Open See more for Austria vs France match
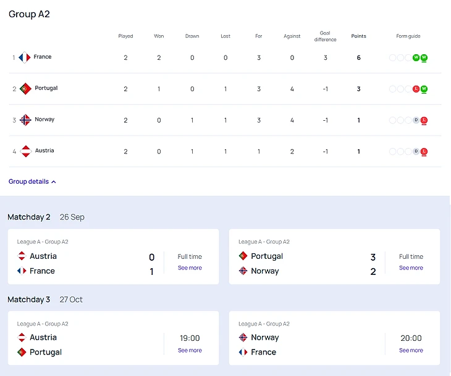Viewport: 451px width, 376px height. 190,268
